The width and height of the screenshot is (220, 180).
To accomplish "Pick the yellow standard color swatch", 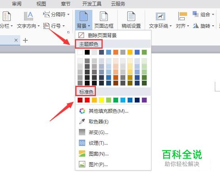I will pyautogui.click(x=101, y=100).
